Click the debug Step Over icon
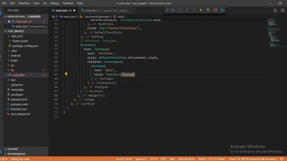 coord(180,10)
